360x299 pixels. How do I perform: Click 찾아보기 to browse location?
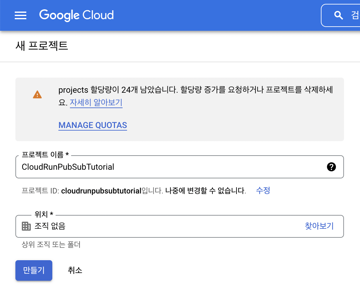[x=319, y=226]
